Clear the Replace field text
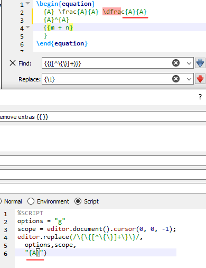206x268 pixels. (176, 79)
